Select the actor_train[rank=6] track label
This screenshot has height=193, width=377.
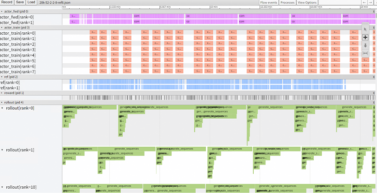[x=18, y=66]
